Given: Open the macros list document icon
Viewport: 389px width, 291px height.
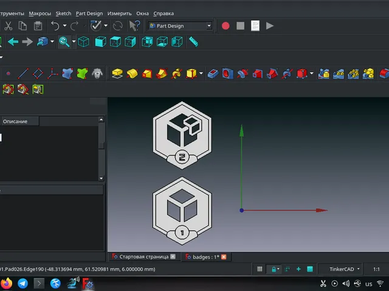Looking at the screenshot, I should click(255, 25).
